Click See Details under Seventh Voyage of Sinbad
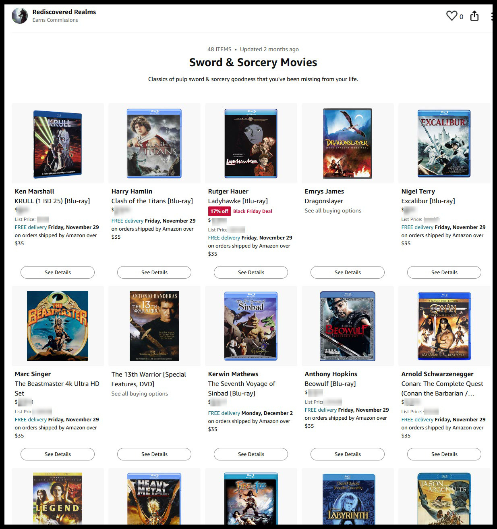Image resolution: width=497 pixels, height=529 pixels. coord(251,454)
